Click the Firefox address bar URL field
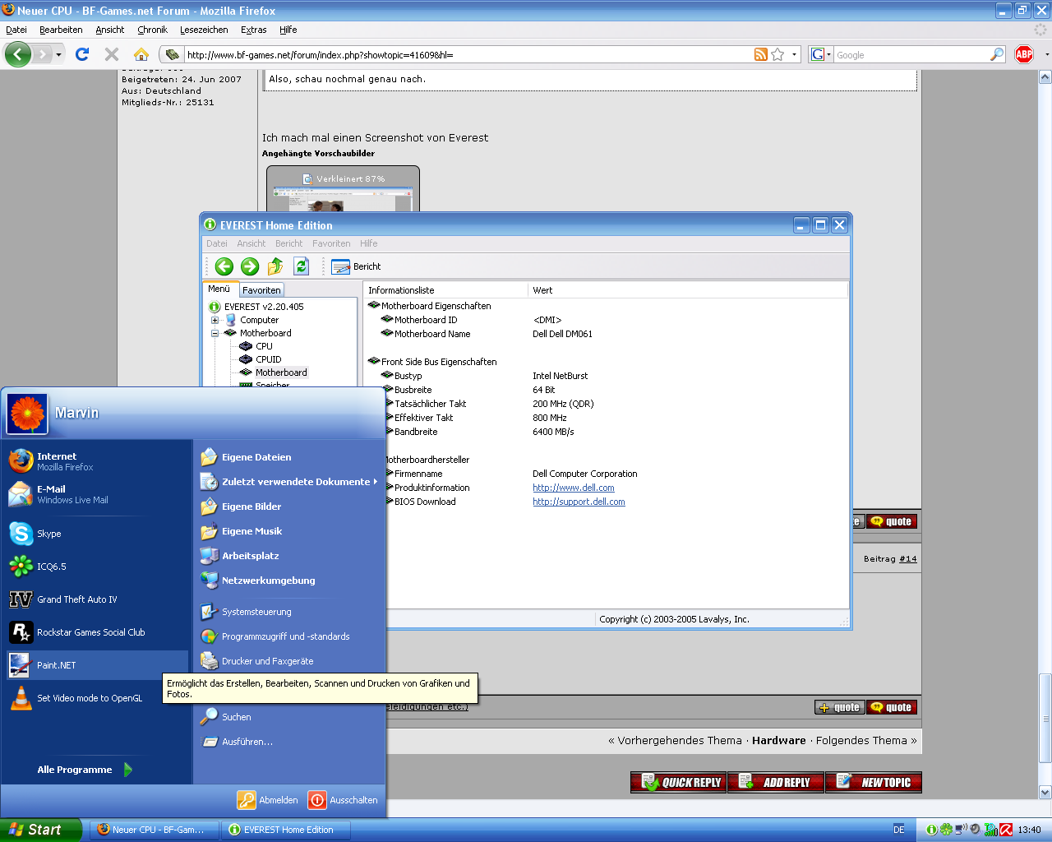Image resolution: width=1052 pixels, height=842 pixels. (468, 55)
